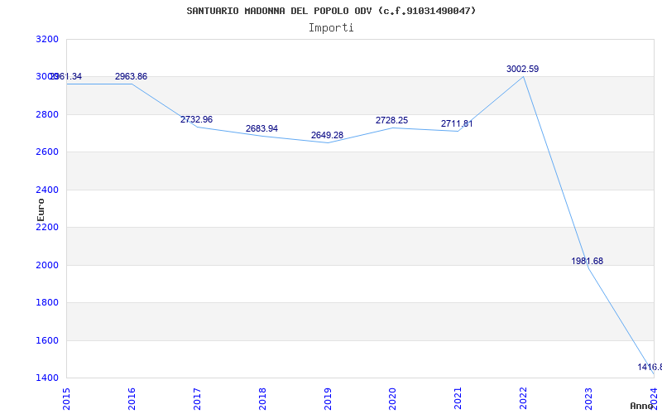
Task: Select the 2018 year axis label
Action: pos(262,399)
